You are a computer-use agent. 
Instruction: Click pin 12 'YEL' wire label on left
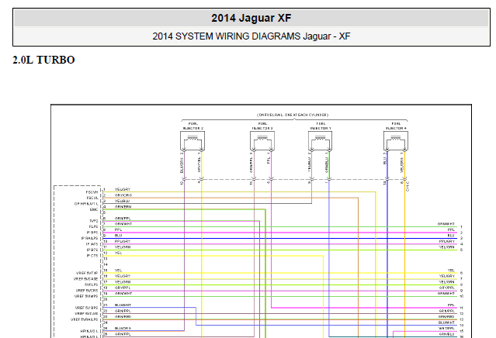pos(118,253)
